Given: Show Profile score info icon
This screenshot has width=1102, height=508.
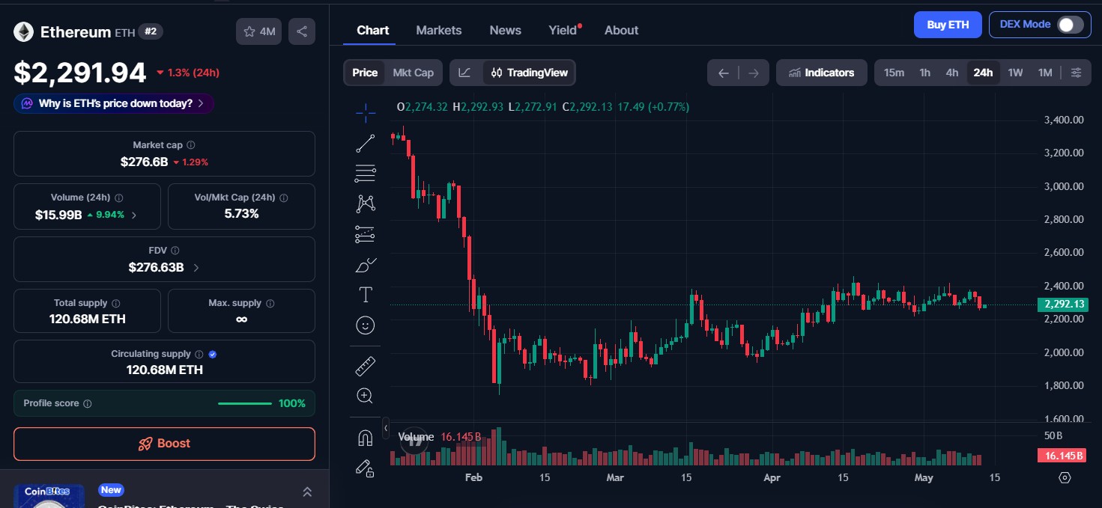Looking at the screenshot, I should (88, 404).
